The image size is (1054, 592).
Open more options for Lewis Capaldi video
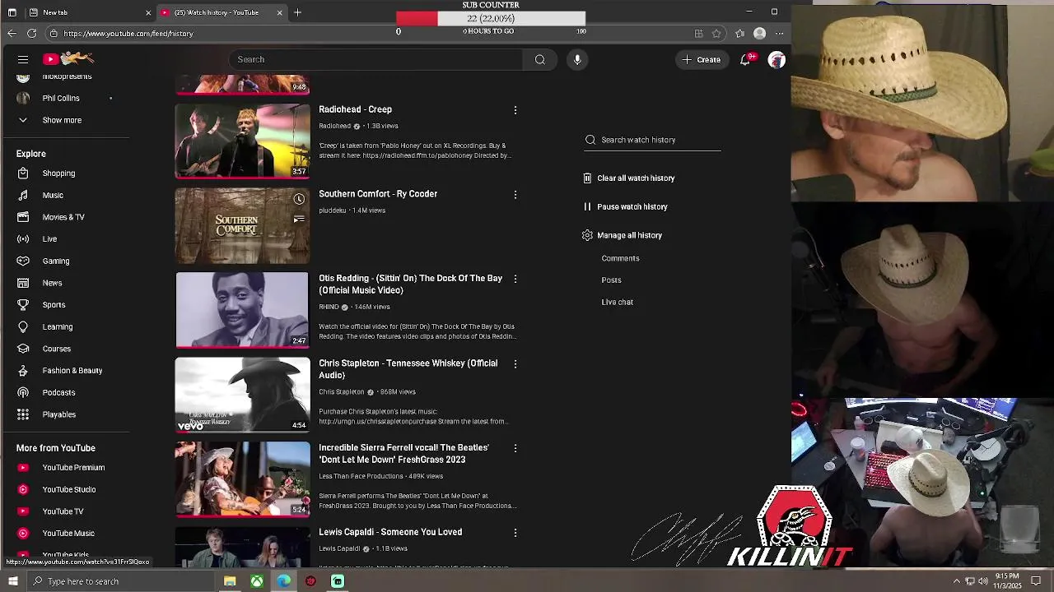515,533
